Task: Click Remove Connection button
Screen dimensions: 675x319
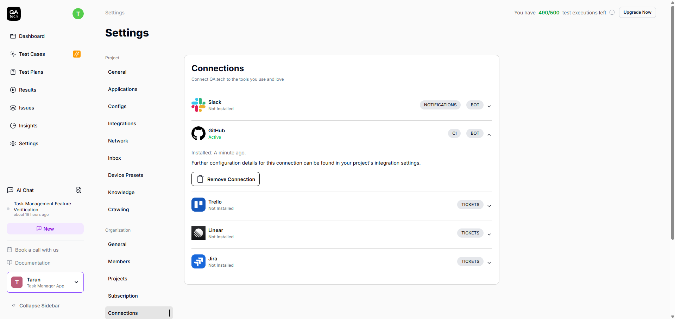Action: pos(226,179)
